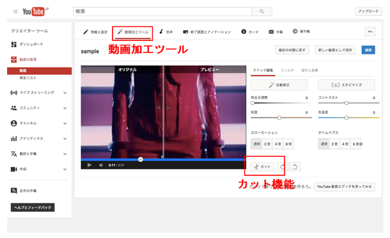Image resolution: width=390 pixels, height=238 pixels.
Task: Click the video progress bar scrubber
Action: (141, 159)
